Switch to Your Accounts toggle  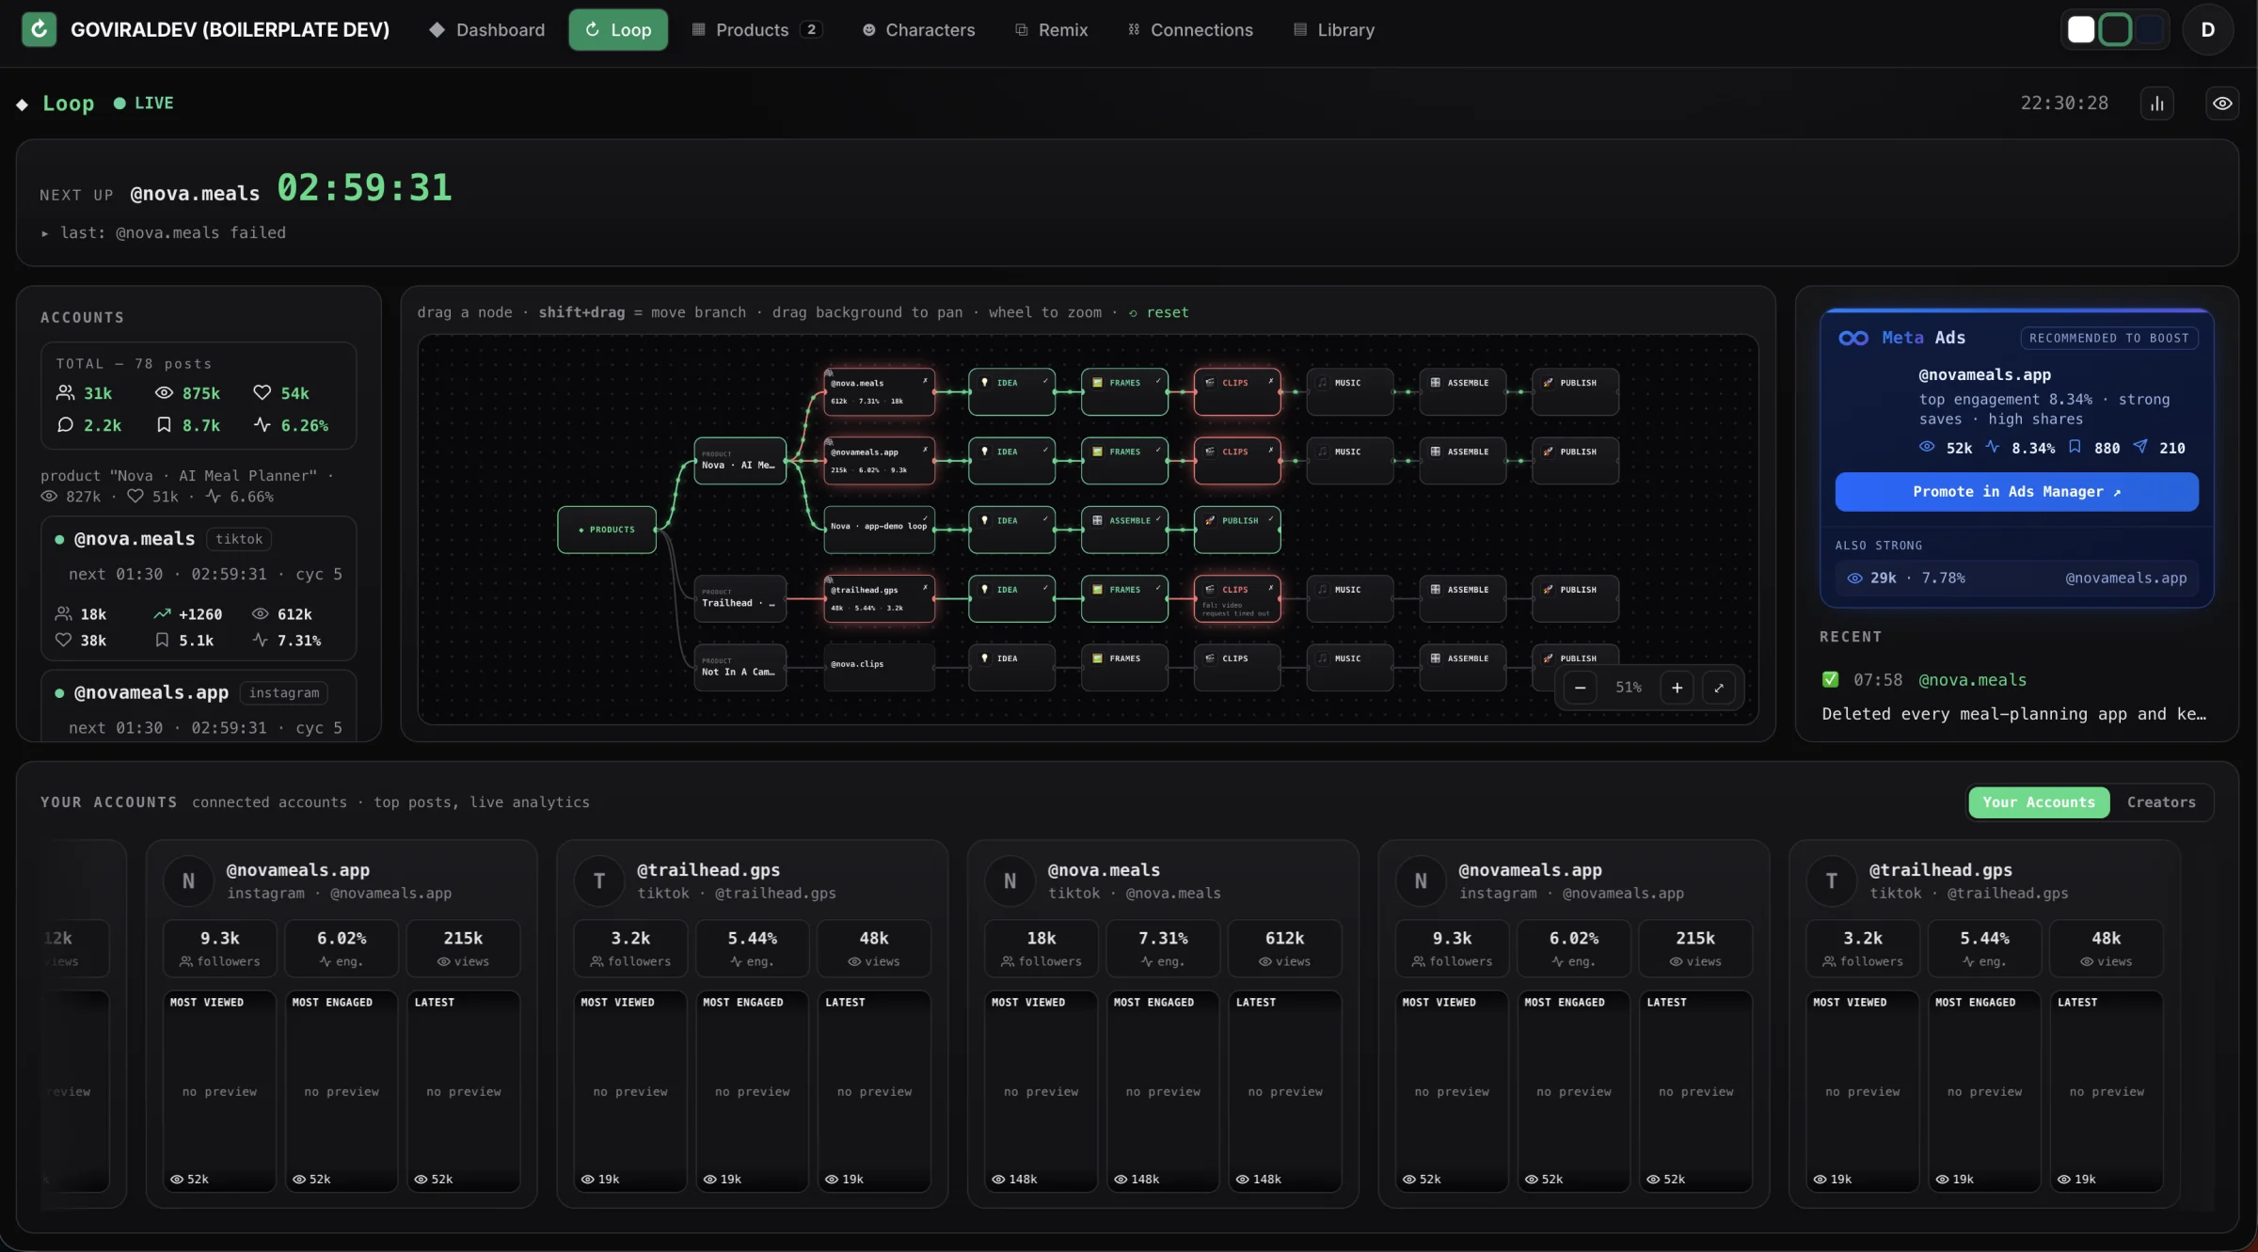(2039, 802)
